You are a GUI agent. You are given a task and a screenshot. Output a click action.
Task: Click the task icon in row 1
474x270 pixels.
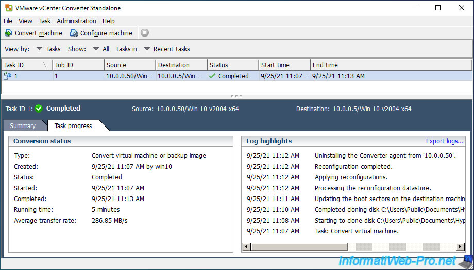tap(8, 76)
